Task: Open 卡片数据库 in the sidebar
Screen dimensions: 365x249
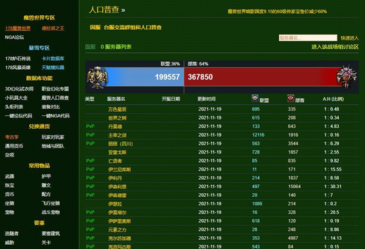Action: click(54, 58)
